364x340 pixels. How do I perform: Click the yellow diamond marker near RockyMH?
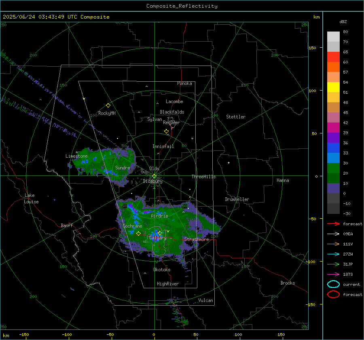click(108, 106)
